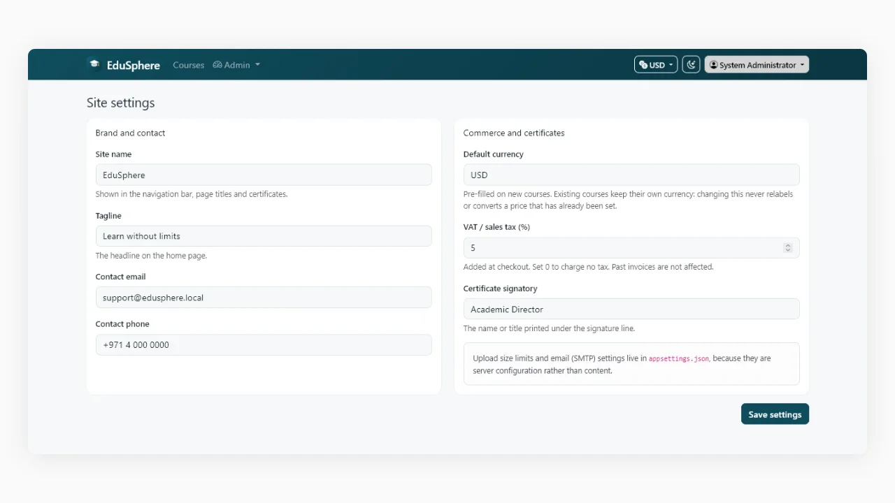
Task: Open the USD currency dropdown
Action: tap(656, 65)
